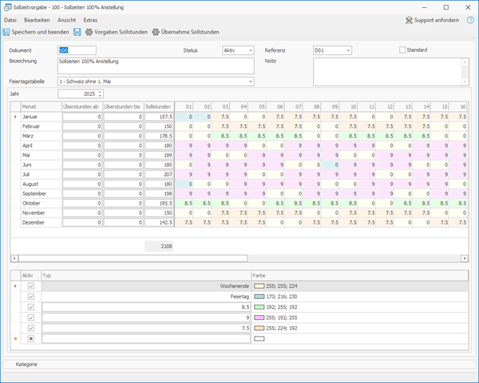Click the row indicator arrow beside Januar
Viewport: 479px width, 383px height.
(15, 117)
